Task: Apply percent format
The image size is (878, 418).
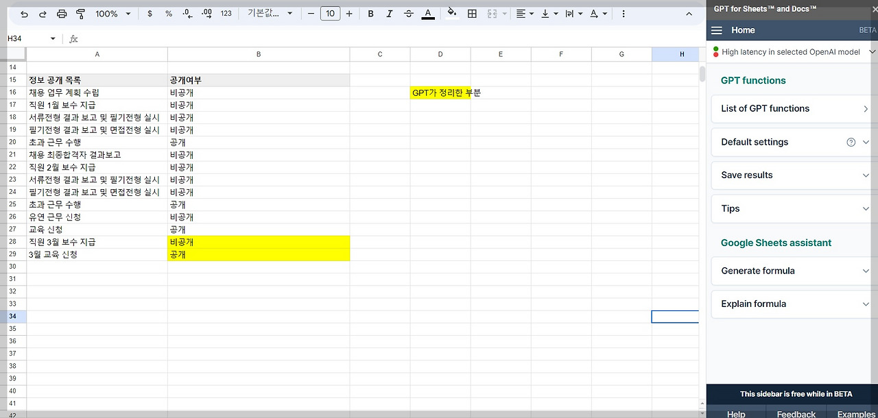Action: (169, 14)
